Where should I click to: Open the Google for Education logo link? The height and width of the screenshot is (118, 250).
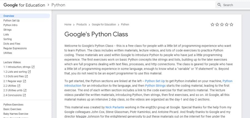24,5
